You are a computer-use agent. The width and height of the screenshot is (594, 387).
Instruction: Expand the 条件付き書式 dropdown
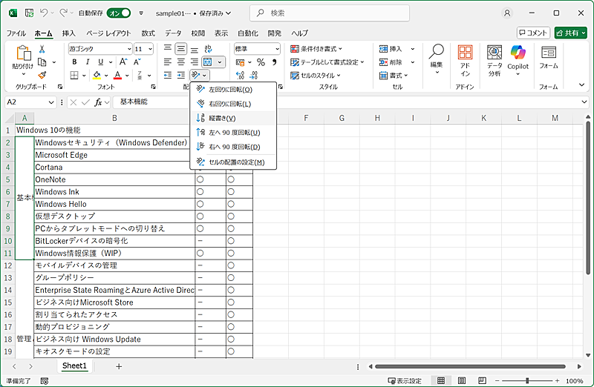320,49
